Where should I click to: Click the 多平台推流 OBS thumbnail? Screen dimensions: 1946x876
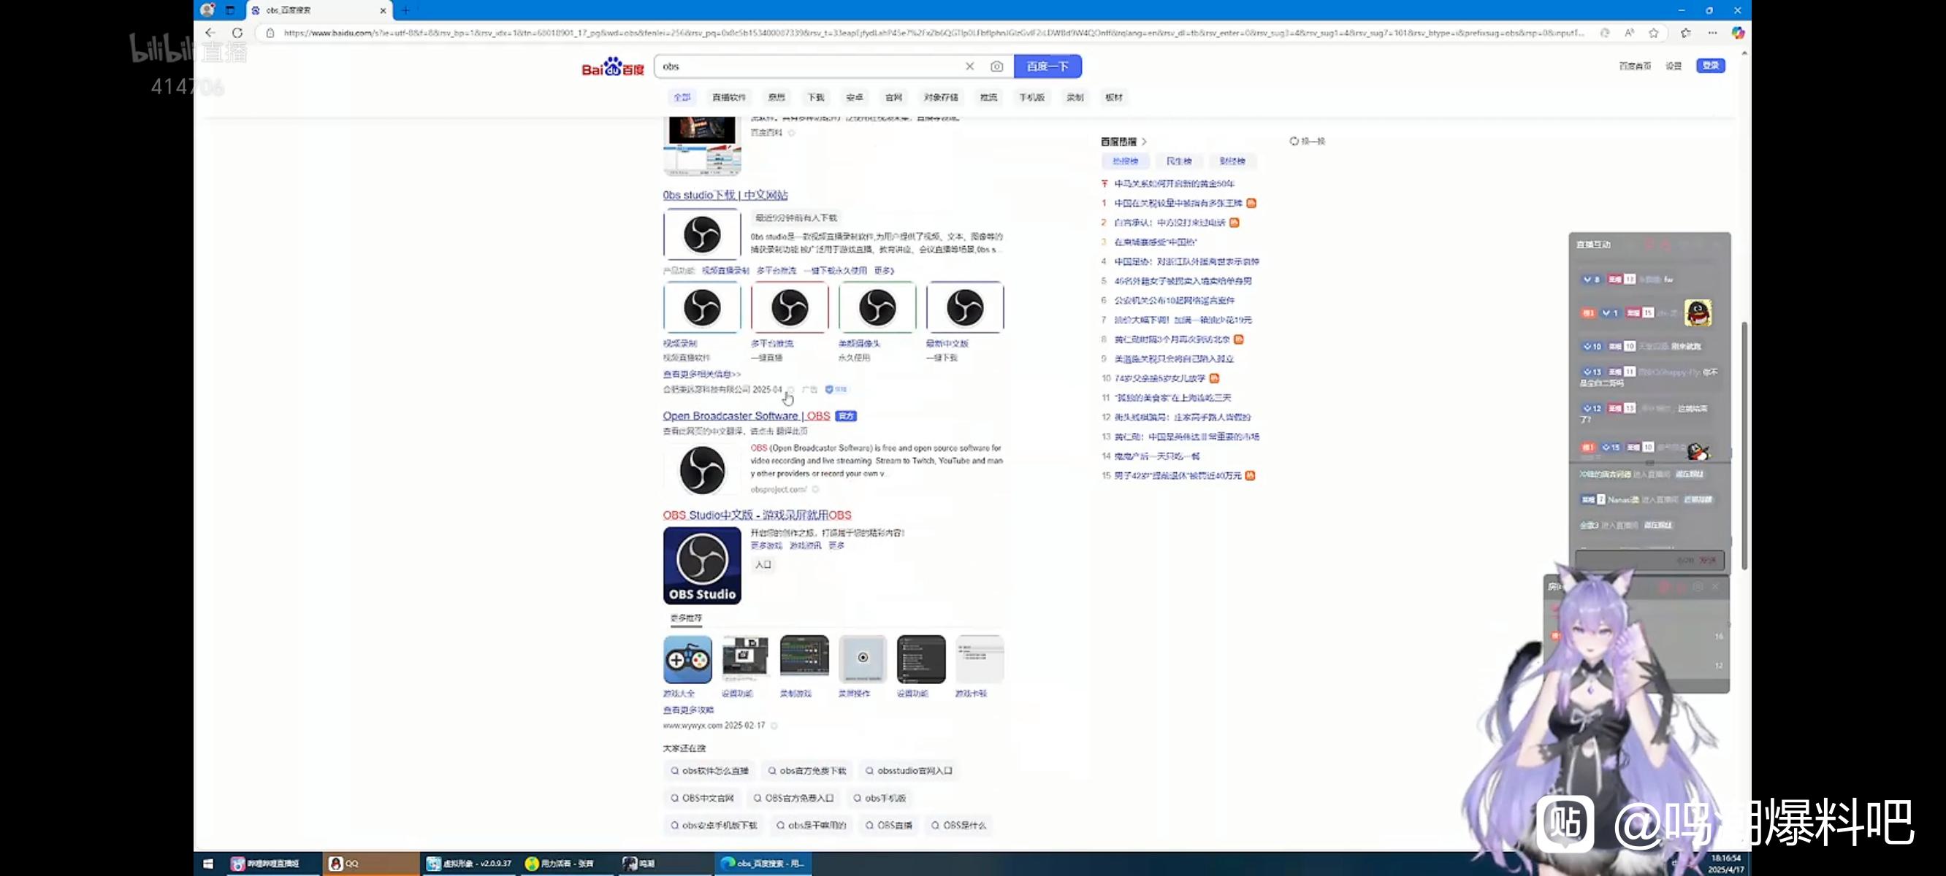(790, 308)
